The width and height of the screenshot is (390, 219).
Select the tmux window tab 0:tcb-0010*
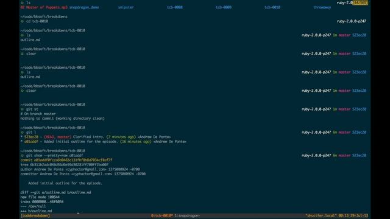coord(162,215)
